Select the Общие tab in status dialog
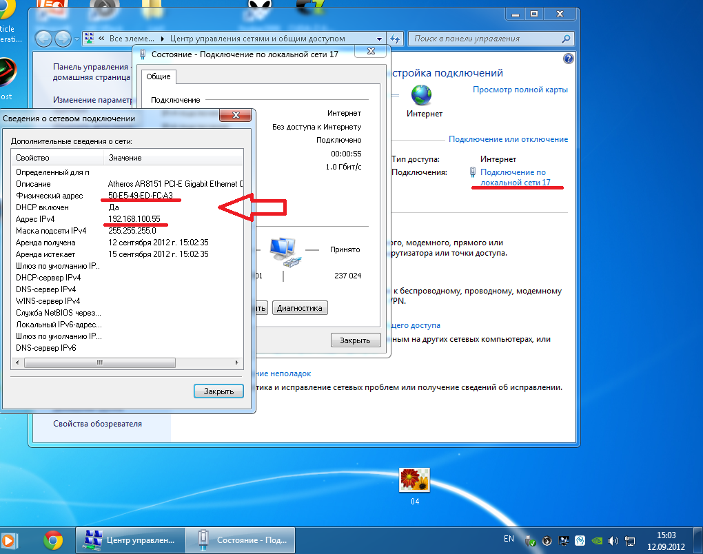 [159, 76]
